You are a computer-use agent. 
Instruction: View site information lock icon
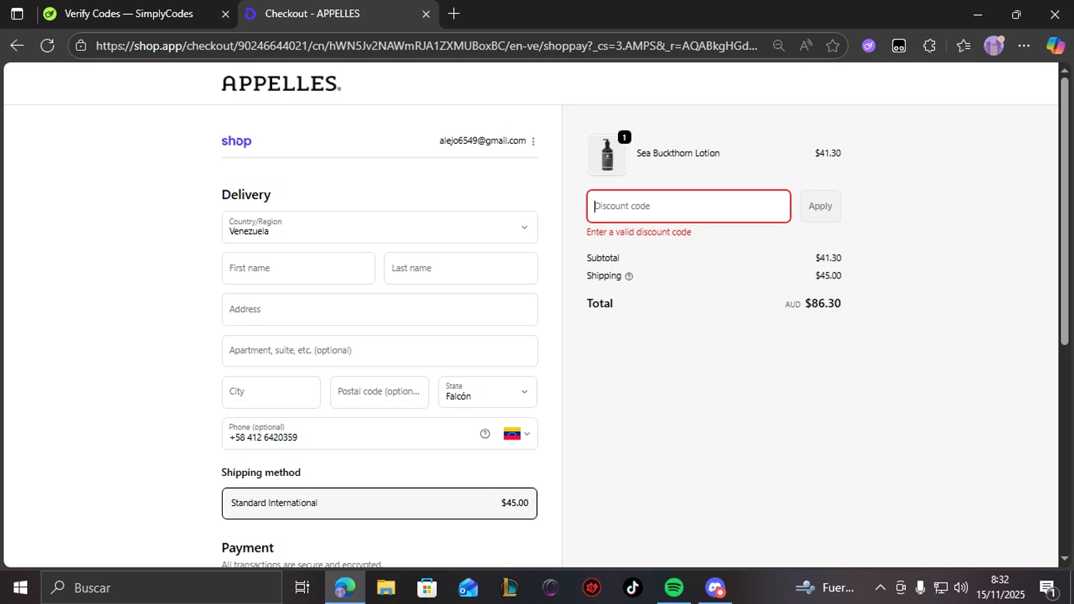click(x=81, y=46)
